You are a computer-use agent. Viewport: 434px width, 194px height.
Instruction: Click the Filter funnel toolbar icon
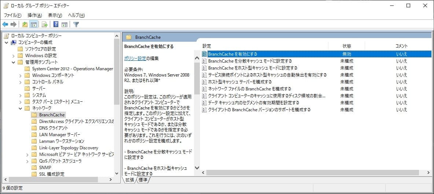pyautogui.click(x=76, y=25)
